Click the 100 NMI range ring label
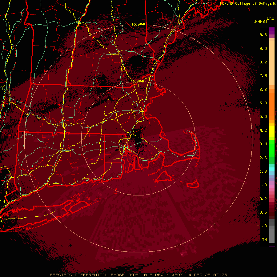The height and width of the screenshot is (277, 277). (138, 24)
